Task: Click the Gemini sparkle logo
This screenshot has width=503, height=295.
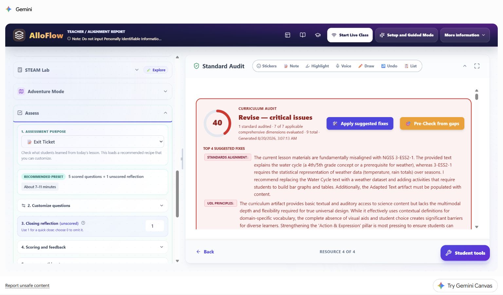Action: (9, 9)
